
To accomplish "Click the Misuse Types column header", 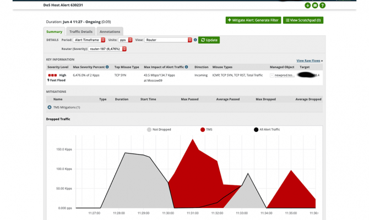I will point(223,67).
